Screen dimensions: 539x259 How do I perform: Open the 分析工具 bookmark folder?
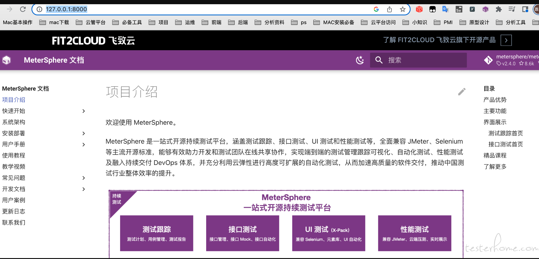pyautogui.click(x=511, y=22)
